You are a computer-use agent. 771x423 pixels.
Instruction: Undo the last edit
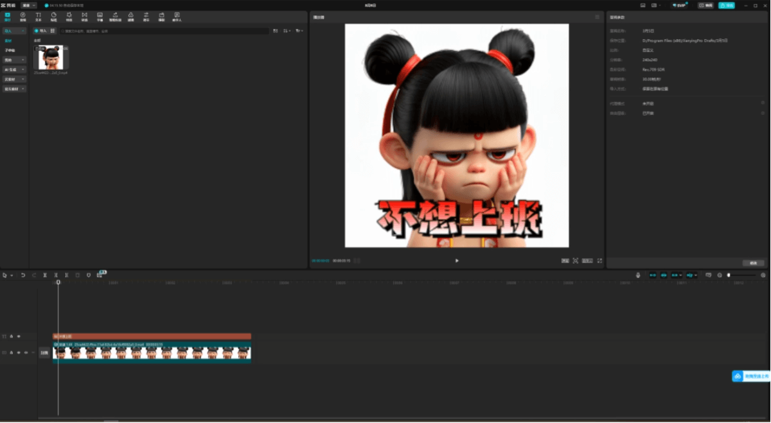23,275
